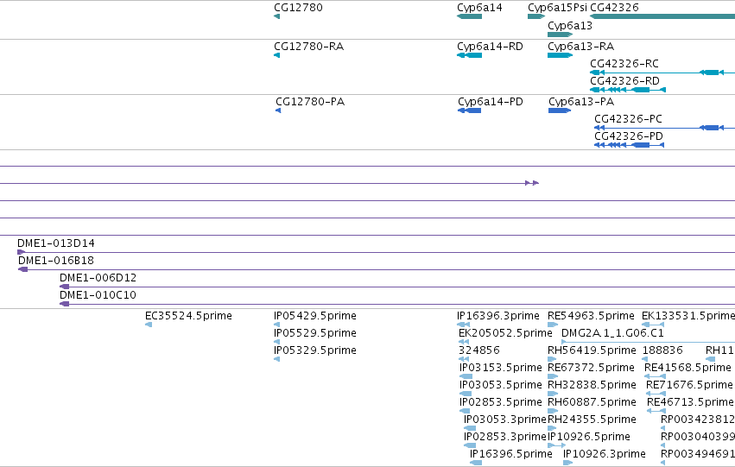
Task: Select the 188836 feature label
Action: click(x=662, y=350)
